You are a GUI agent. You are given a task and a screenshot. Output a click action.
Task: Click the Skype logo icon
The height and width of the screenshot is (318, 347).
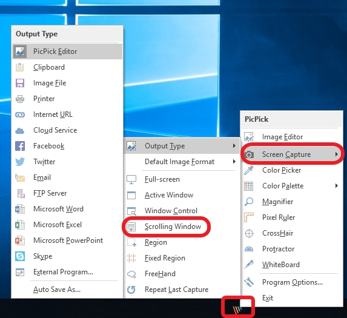point(20,256)
